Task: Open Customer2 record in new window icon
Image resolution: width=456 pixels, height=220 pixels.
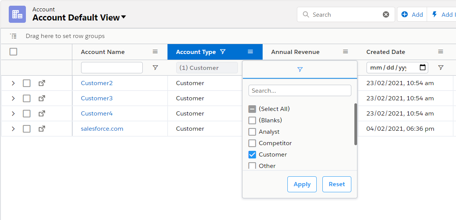Action: pyautogui.click(x=42, y=83)
